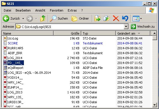Viewport: 159px width, 109px height.
Task: Open the ? help menu
Action: 82,10
